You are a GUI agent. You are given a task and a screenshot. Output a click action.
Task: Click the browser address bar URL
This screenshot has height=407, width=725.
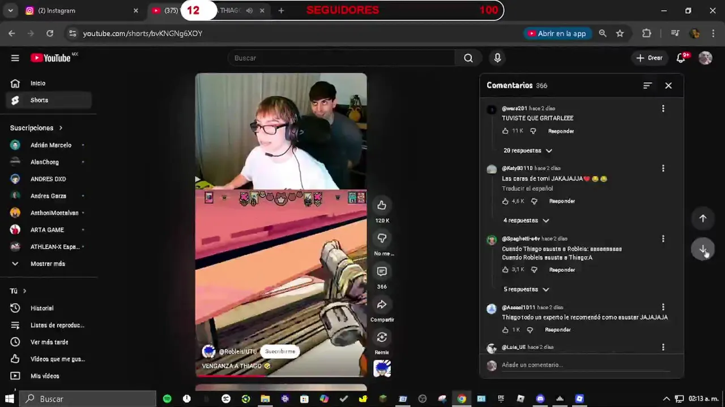142,33
